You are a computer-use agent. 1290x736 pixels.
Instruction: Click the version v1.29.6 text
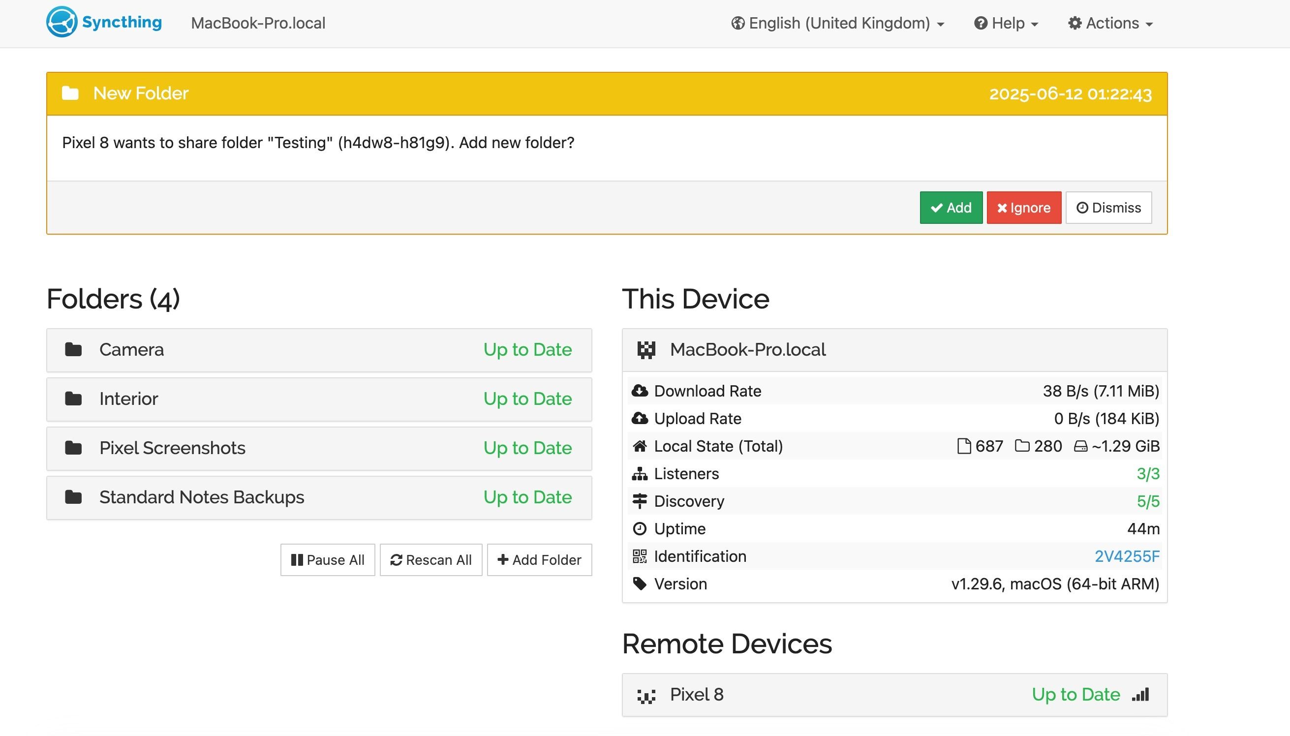1055,584
